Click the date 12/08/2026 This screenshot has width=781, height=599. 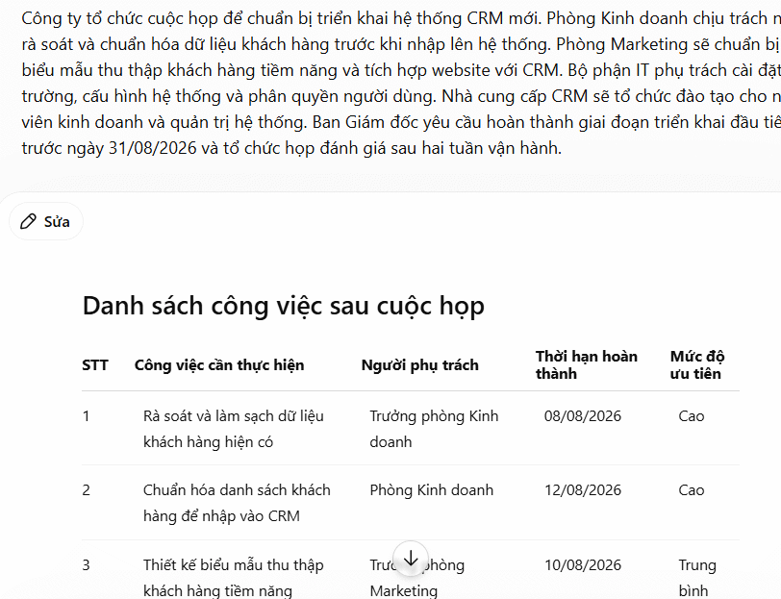pos(583,490)
